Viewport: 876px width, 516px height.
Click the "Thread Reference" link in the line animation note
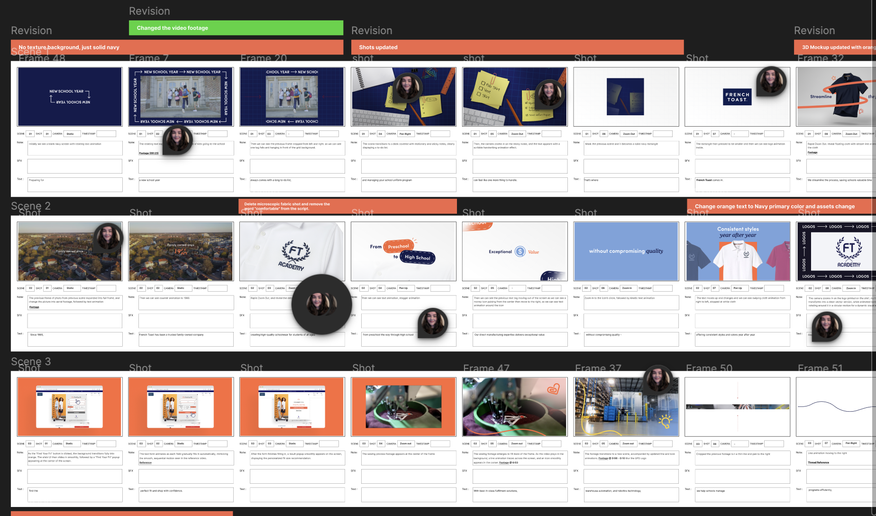coord(819,462)
